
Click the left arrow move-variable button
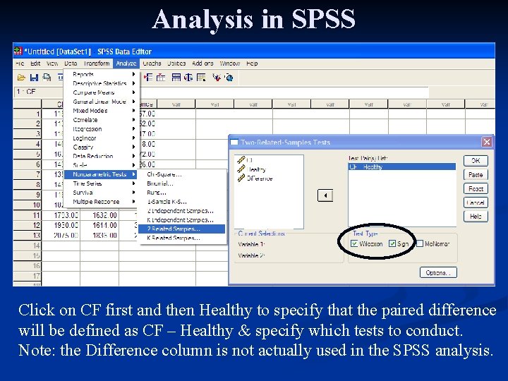point(325,195)
